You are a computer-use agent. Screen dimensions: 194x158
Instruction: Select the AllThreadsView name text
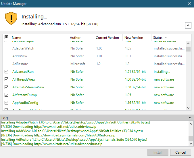24,79
